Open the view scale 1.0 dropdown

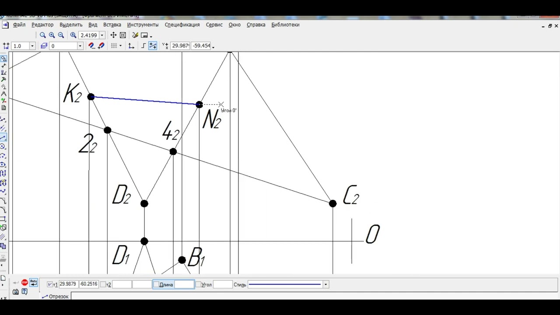coord(32,46)
